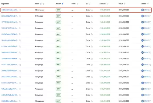Screen dimensions: 153x103
Task: Copy the signature in the 21 hrs ago row
Action: (x=20, y=16)
